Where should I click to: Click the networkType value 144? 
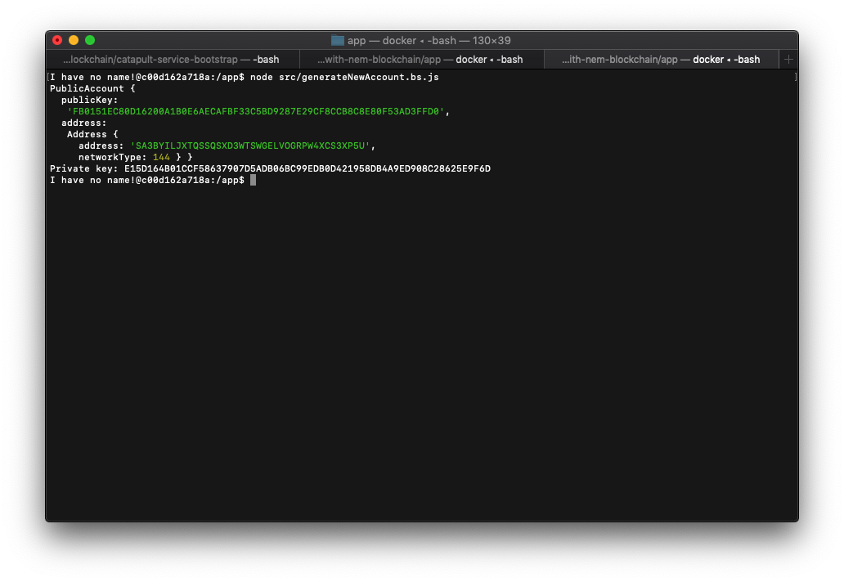(x=161, y=157)
